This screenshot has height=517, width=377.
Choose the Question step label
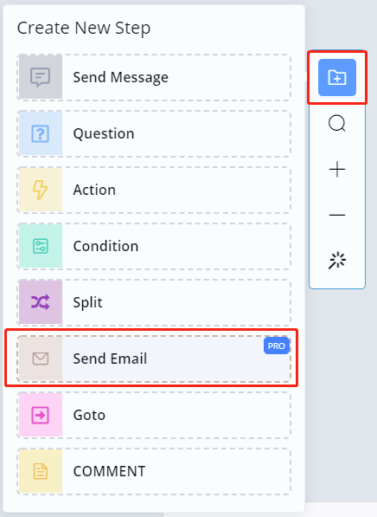(x=104, y=133)
